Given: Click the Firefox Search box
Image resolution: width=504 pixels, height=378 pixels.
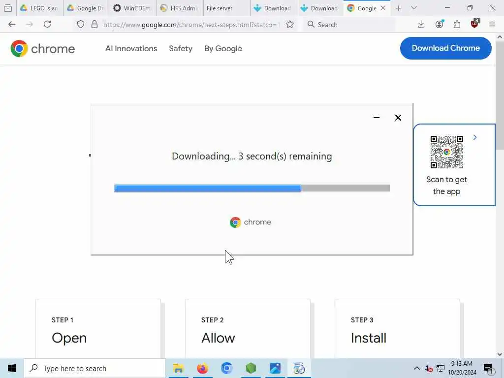Looking at the screenshot, I should [349, 25].
